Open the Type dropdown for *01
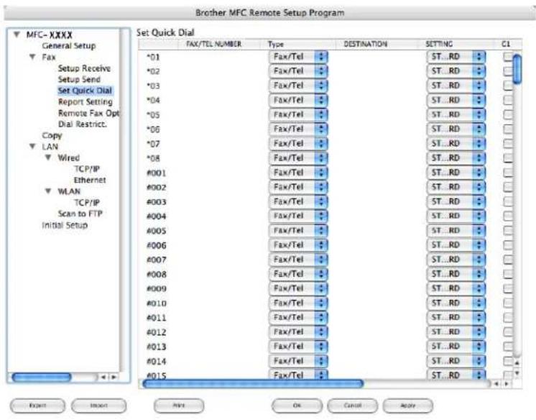The image size is (536, 420). point(298,57)
